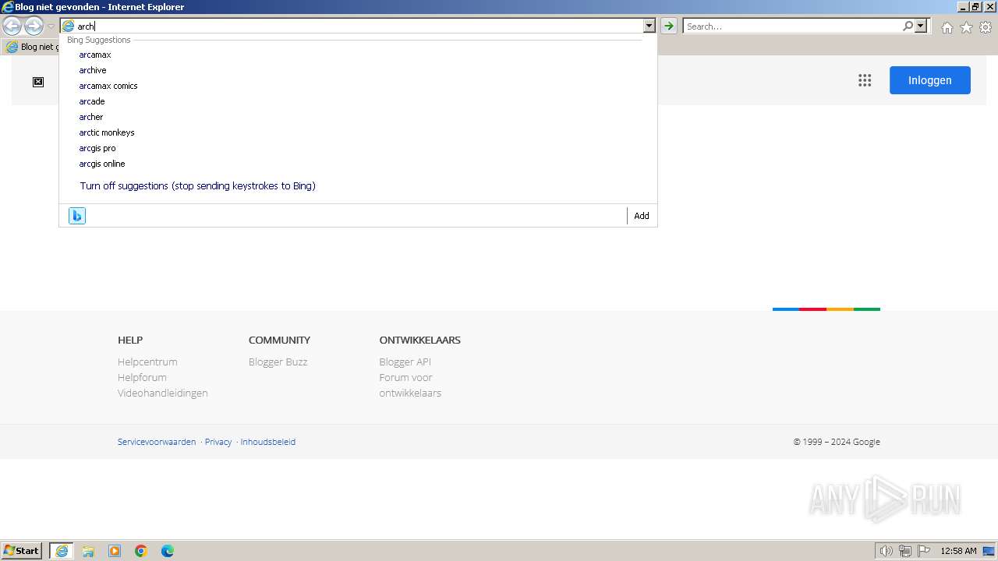The height and width of the screenshot is (561, 998).
Task: Click the address bar text field
Action: [359, 26]
